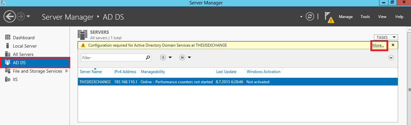
Task: Dismiss the AD DS configuration warning
Action: click(x=393, y=45)
